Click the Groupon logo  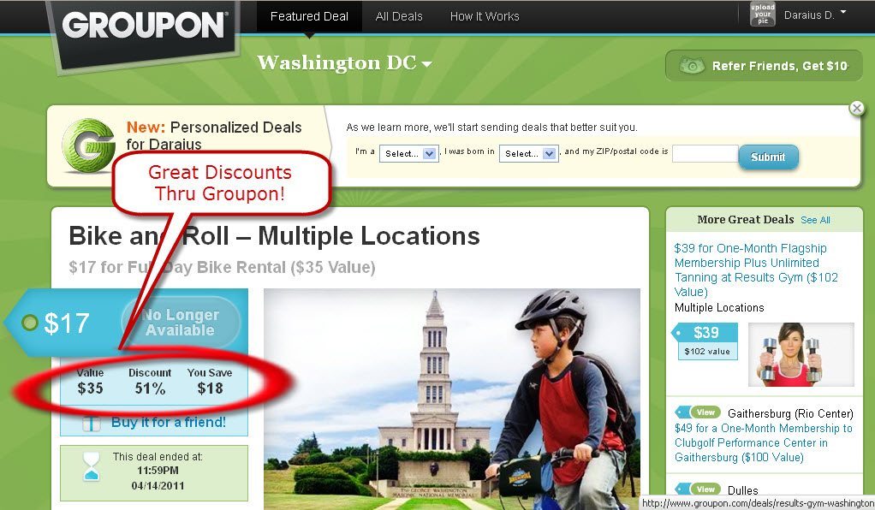tap(144, 25)
